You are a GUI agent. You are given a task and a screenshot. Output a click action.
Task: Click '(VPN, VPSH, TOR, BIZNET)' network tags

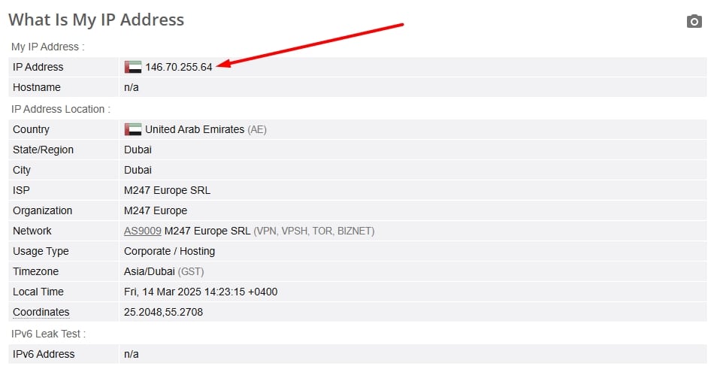point(313,231)
